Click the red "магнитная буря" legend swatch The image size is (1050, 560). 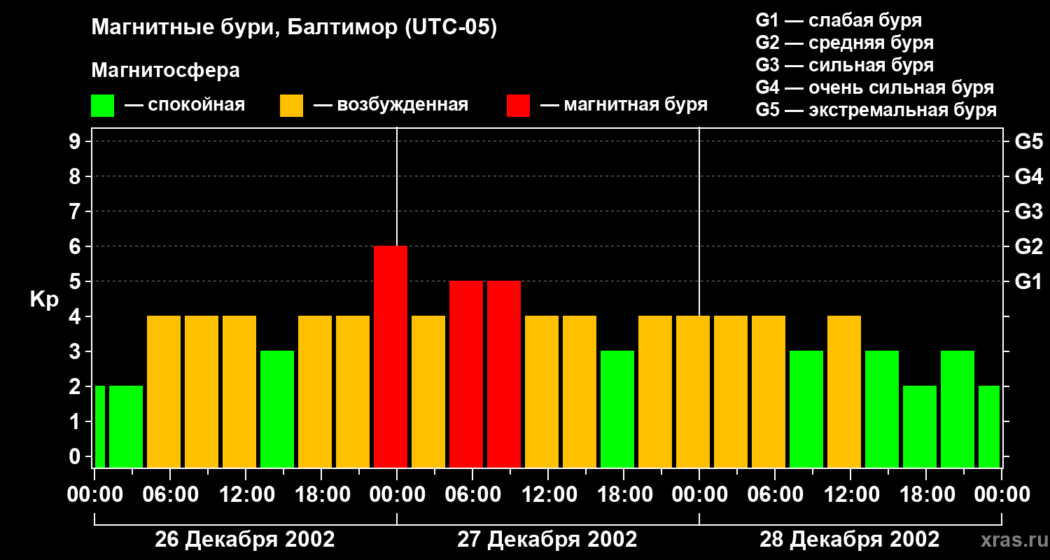pos(518,106)
